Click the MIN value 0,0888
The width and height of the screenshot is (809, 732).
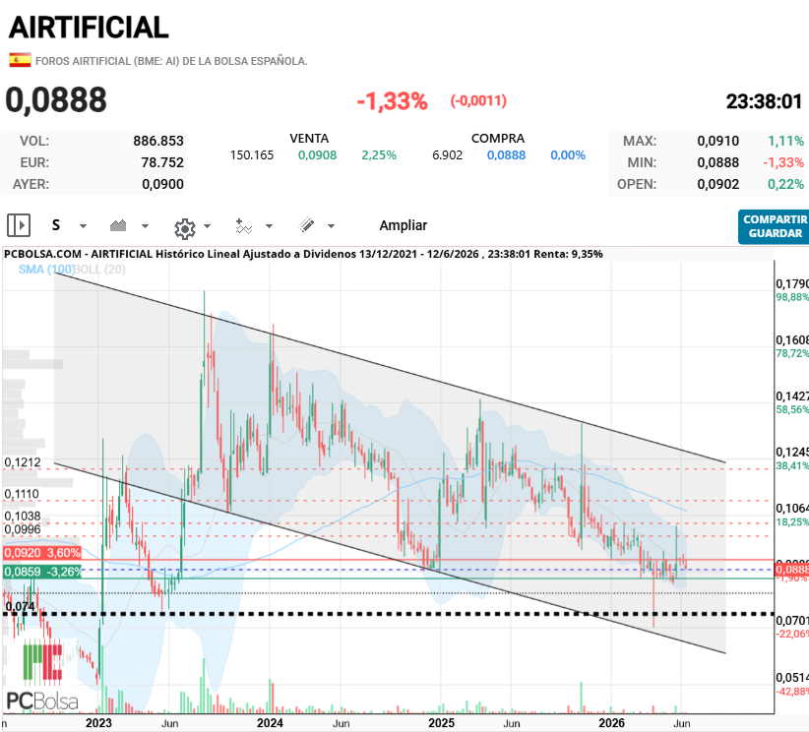pyautogui.click(x=718, y=162)
